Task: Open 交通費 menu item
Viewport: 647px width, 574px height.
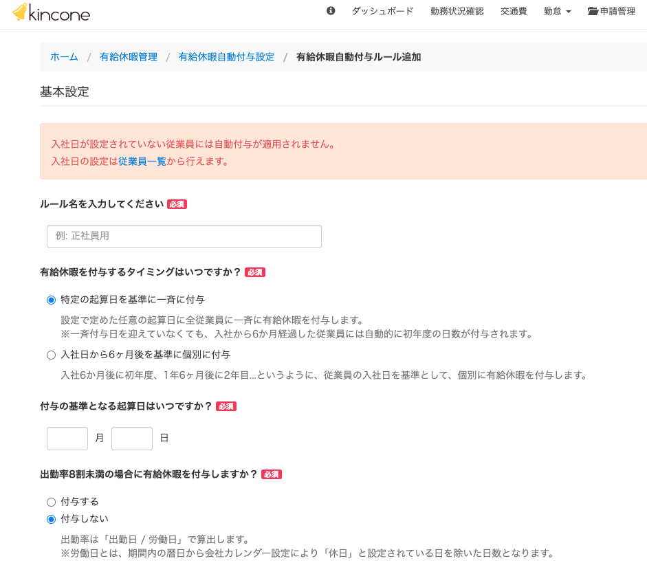Action: coord(514,11)
